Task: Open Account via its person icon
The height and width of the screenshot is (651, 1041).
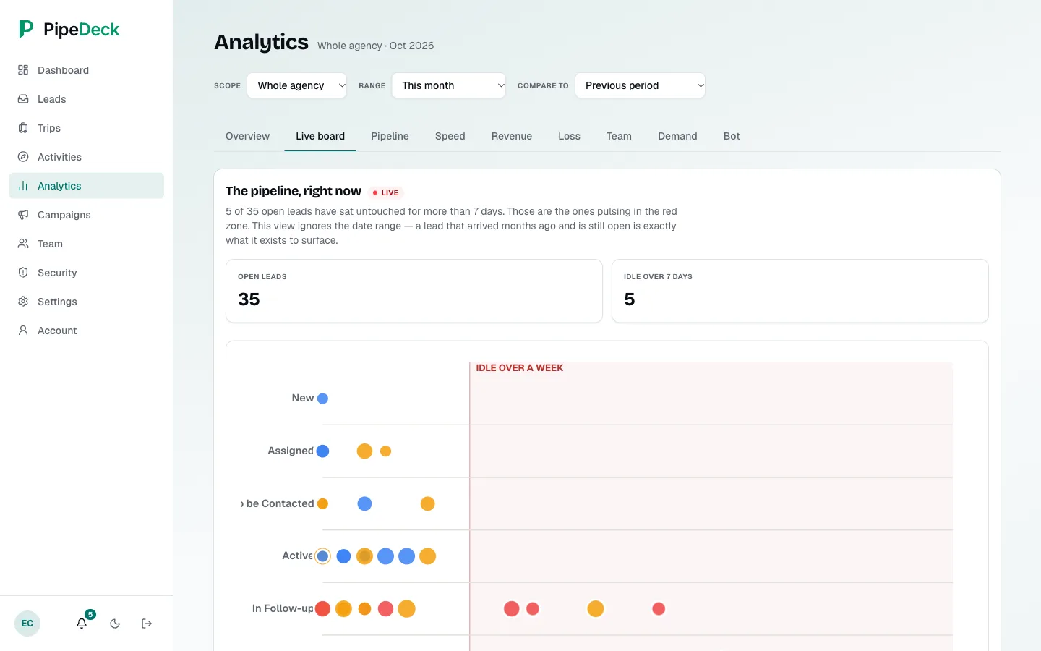Action: click(23, 331)
